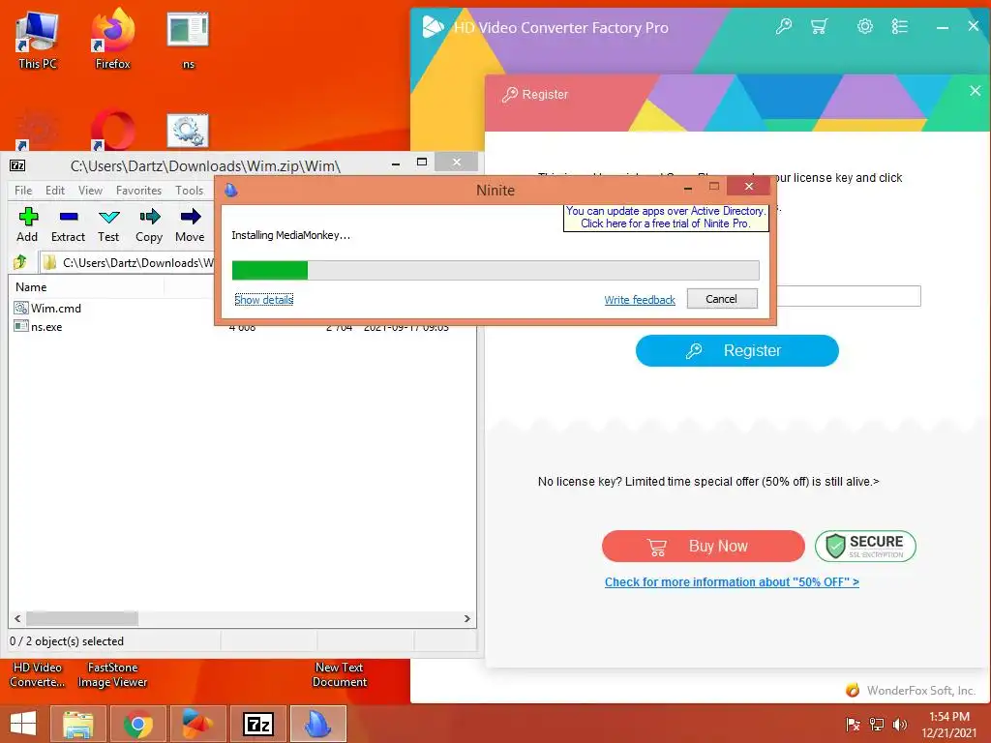This screenshot has width=991, height=743.
Task: Click the HD Video Converter desktop shortcut label
Action: (x=38, y=674)
